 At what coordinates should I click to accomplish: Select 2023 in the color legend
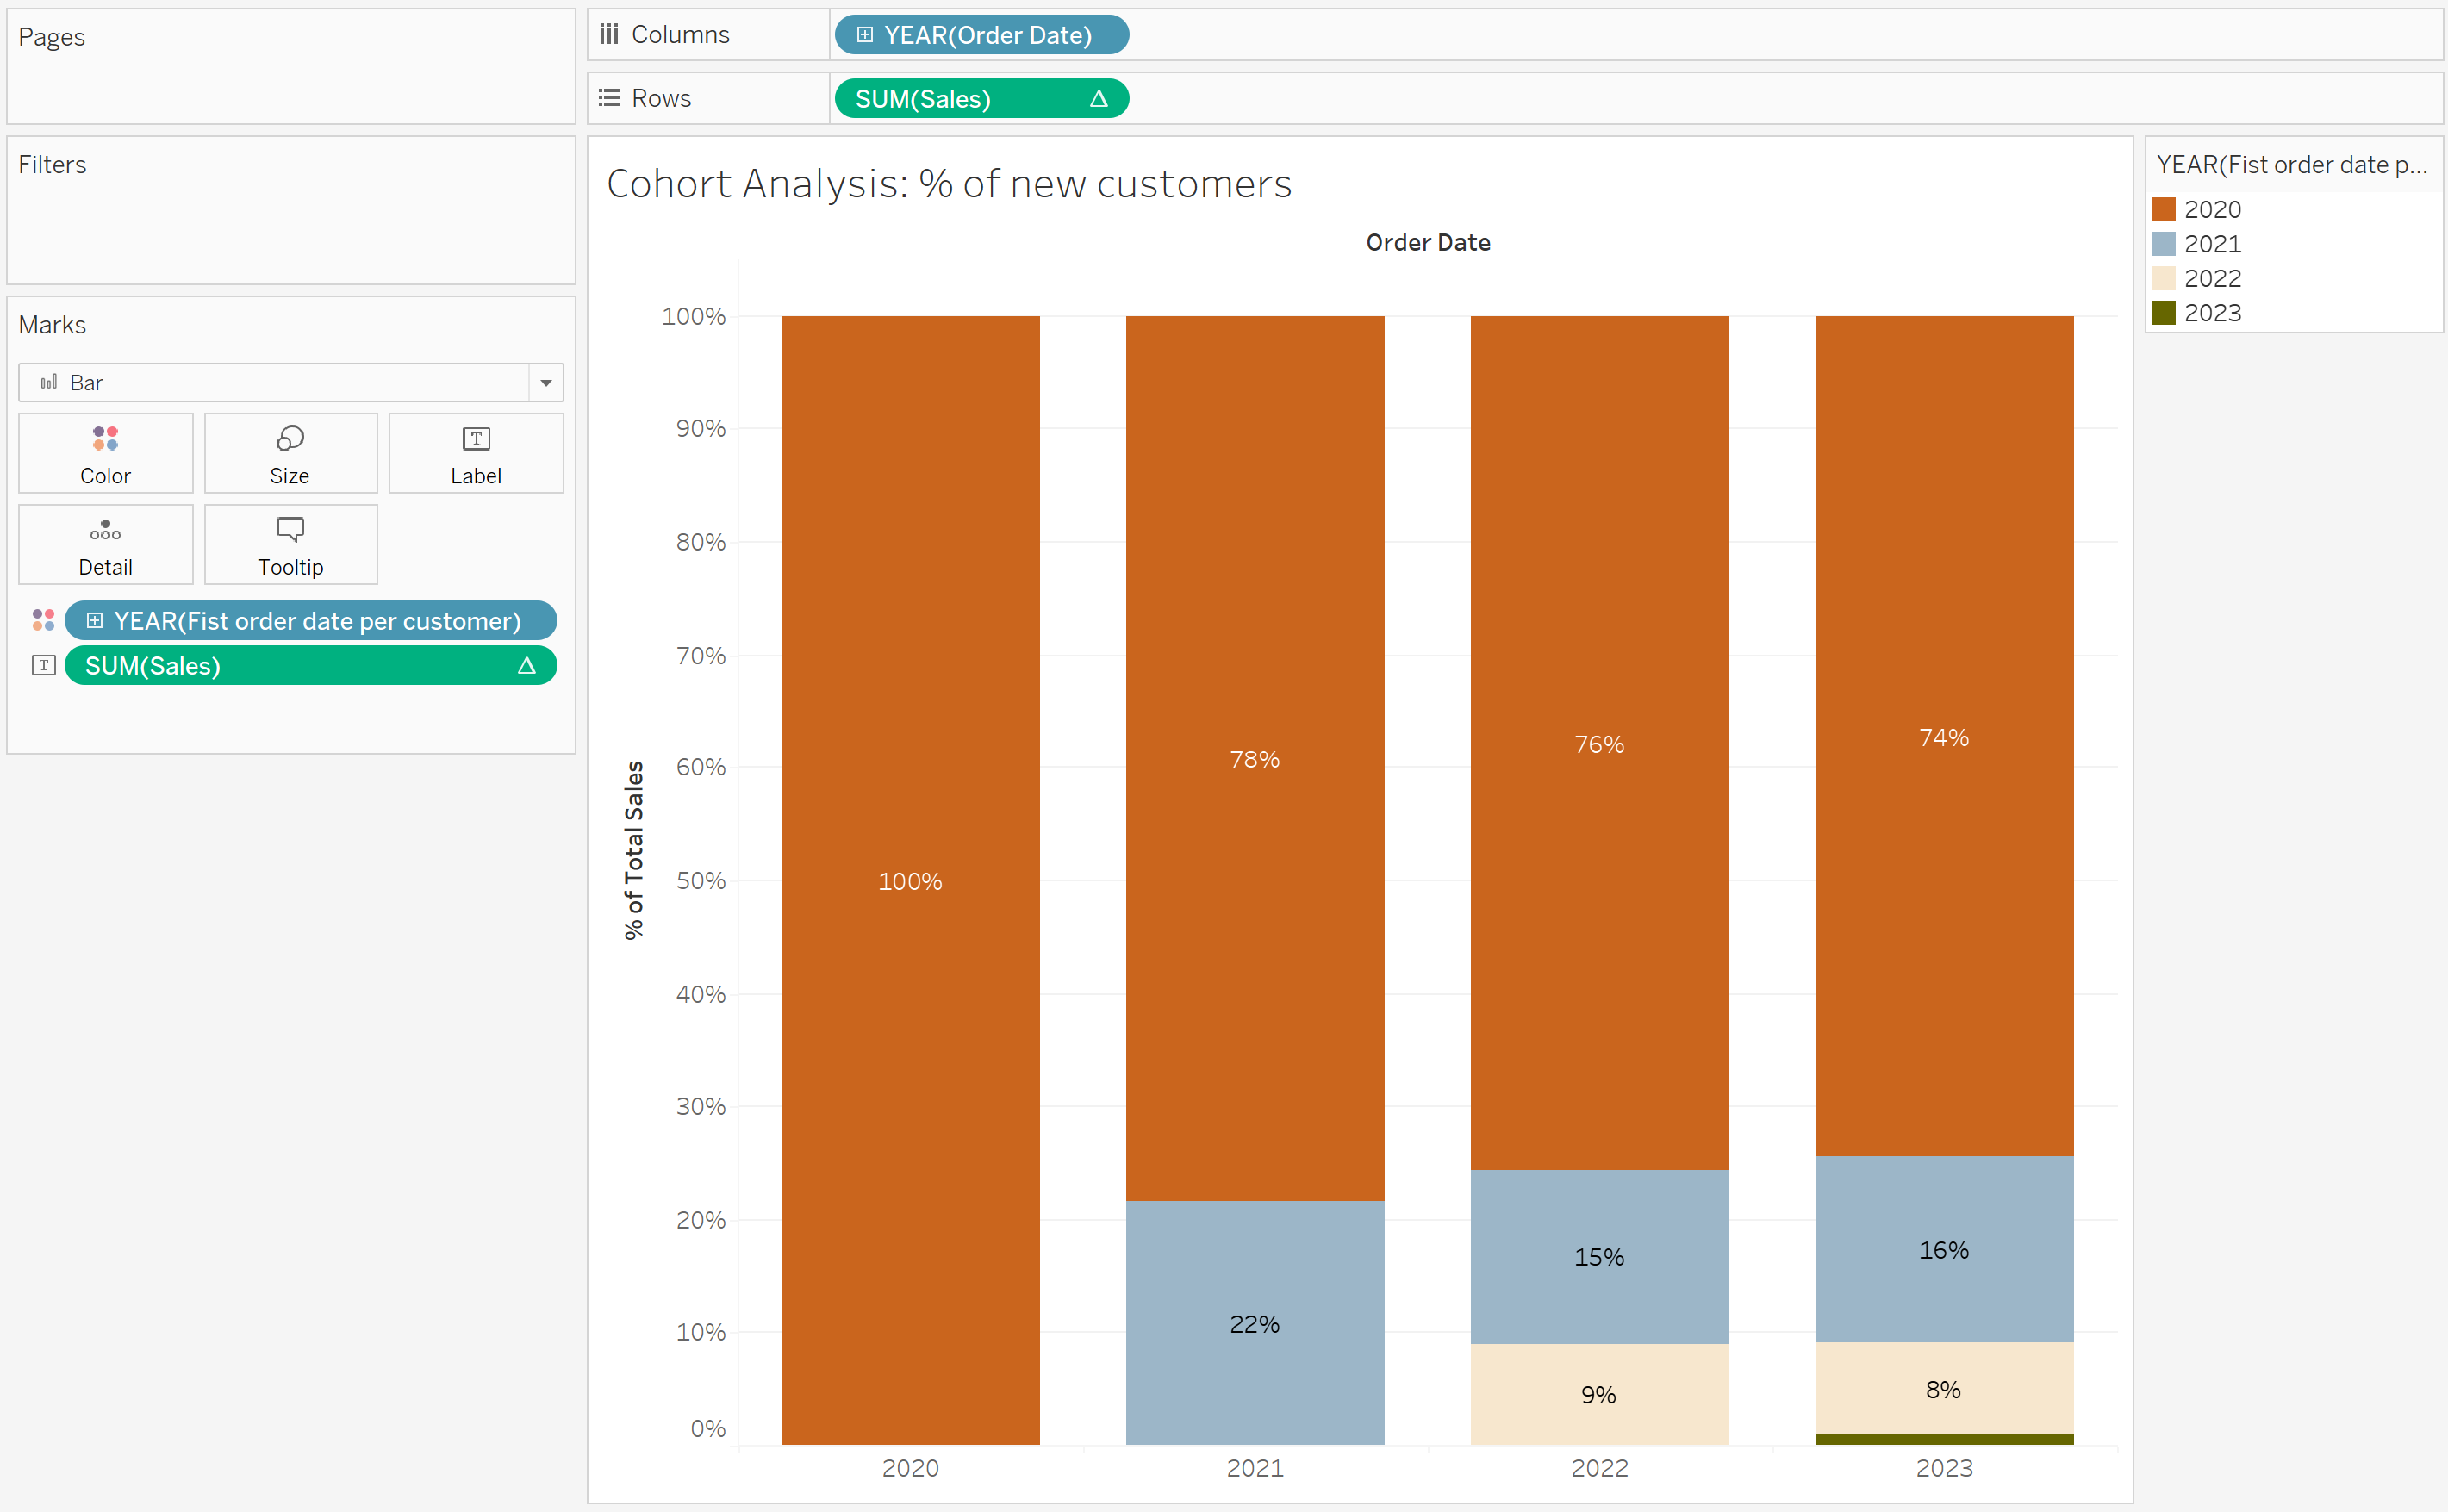pos(2213,312)
